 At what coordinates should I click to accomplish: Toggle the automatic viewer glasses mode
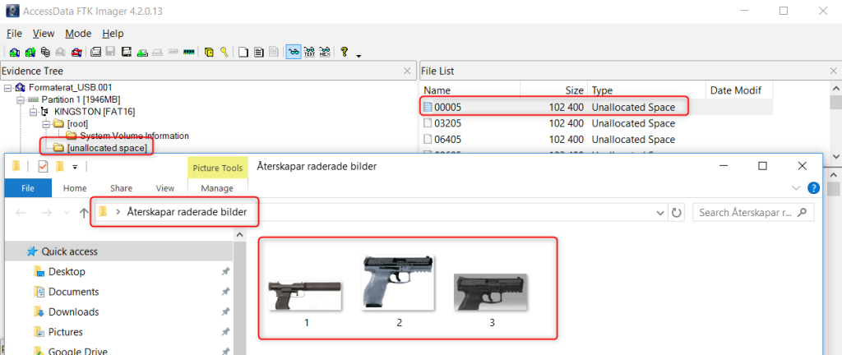click(x=293, y=53)
